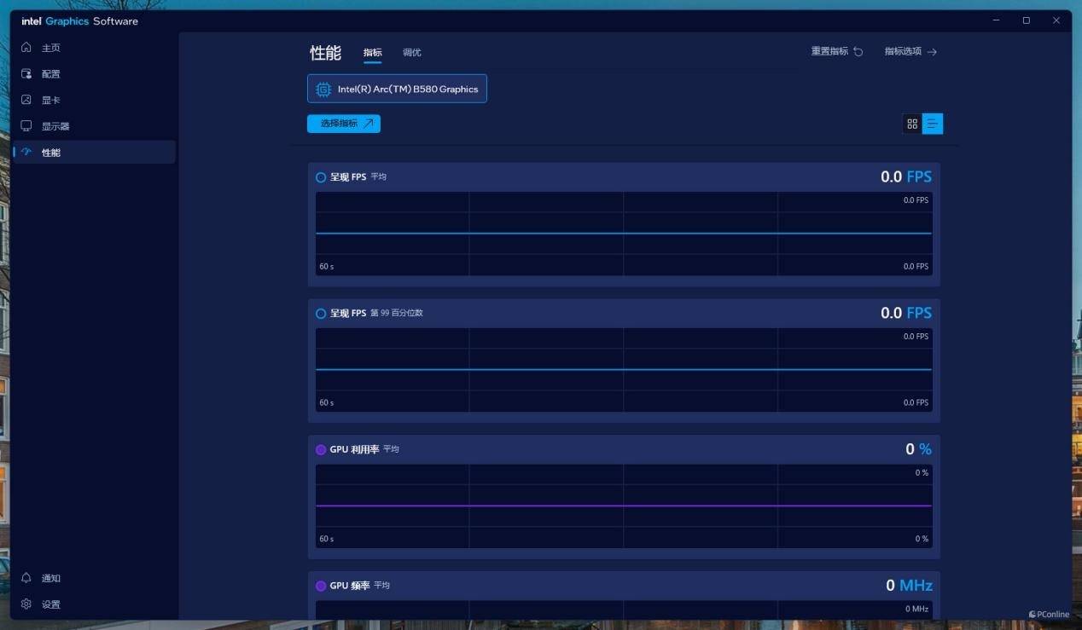Click the 主页 home icon in sidebar
Image resolution: width=1082 pixels, height=630 pixels.
(26, 48)
